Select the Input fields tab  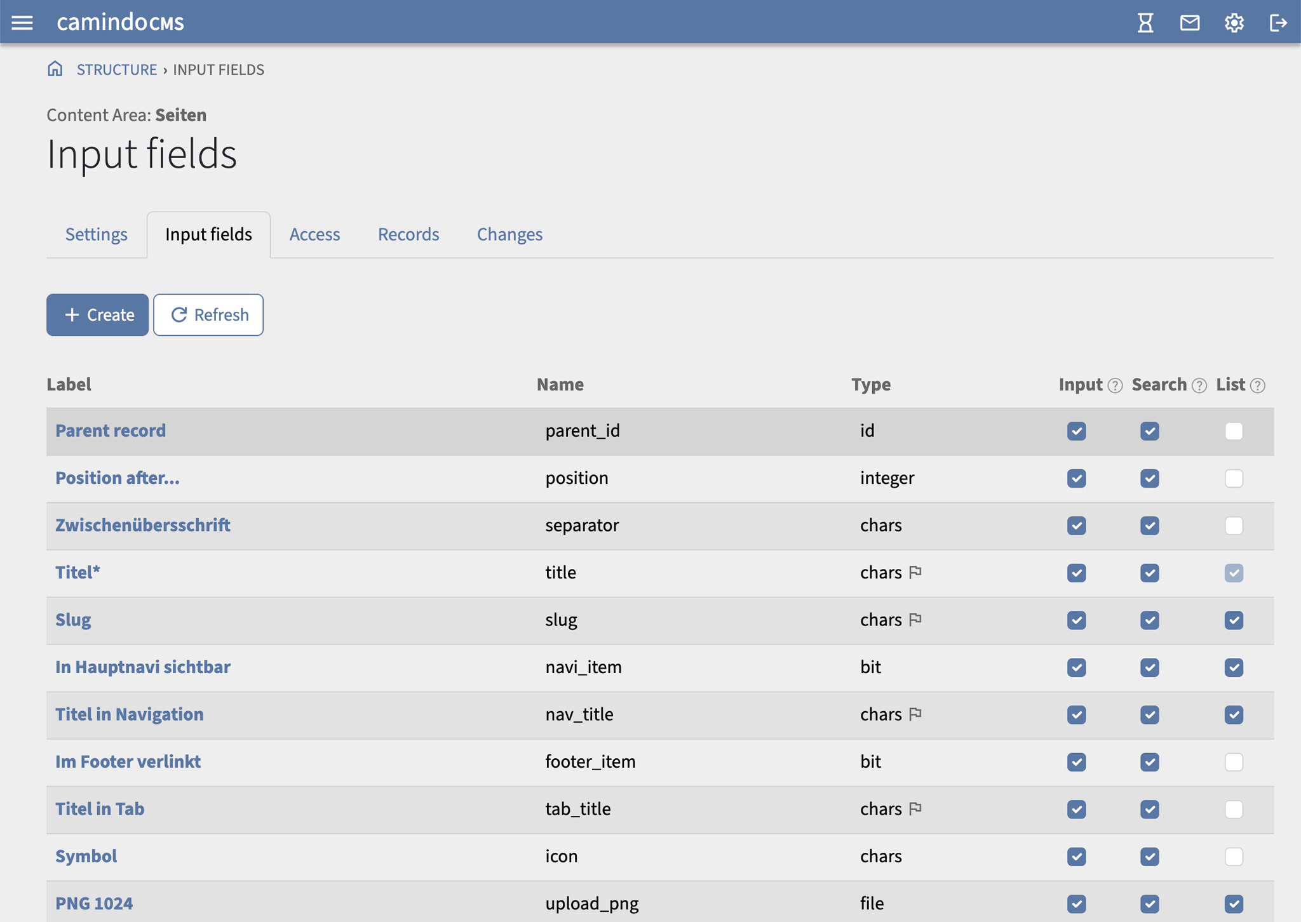208,234
